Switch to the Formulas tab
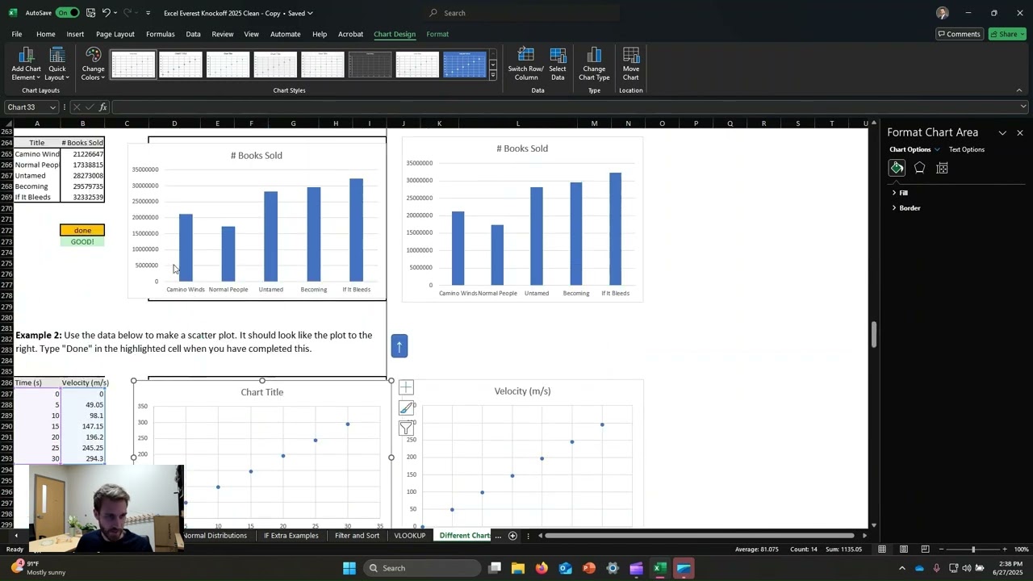This screenshot has height=581, width=1033. (160, 34)
